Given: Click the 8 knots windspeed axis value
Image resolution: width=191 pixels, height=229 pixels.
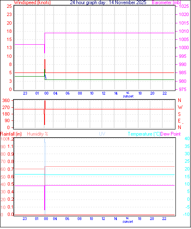Looking at the screenshot, I should (x=10, y=64).
